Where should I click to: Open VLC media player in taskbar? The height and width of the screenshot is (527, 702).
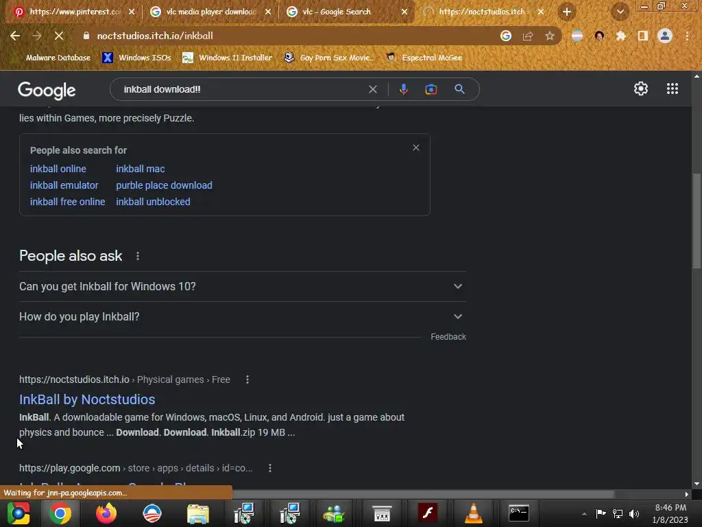tap(473, 513)
